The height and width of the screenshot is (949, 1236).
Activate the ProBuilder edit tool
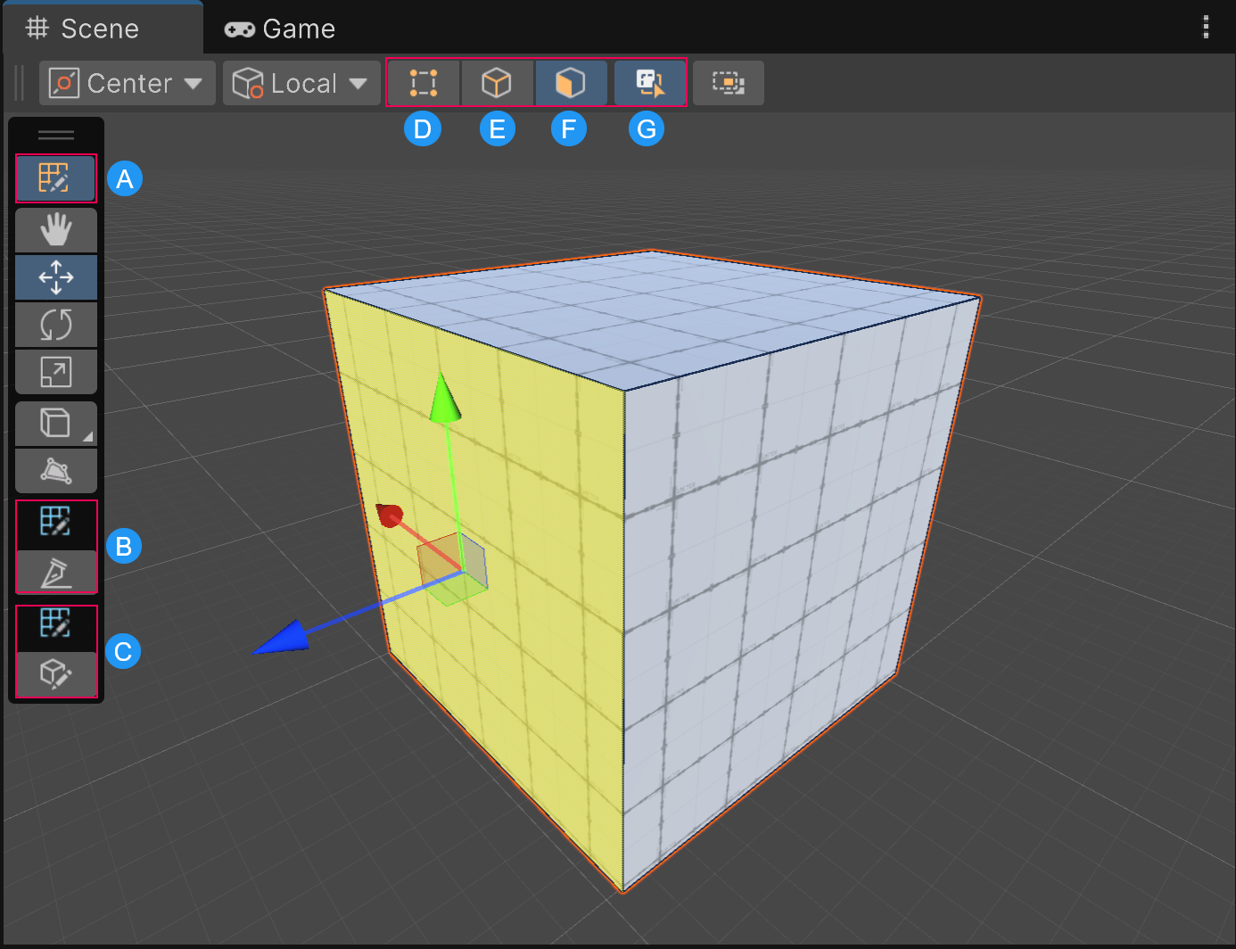coord(56,178)
